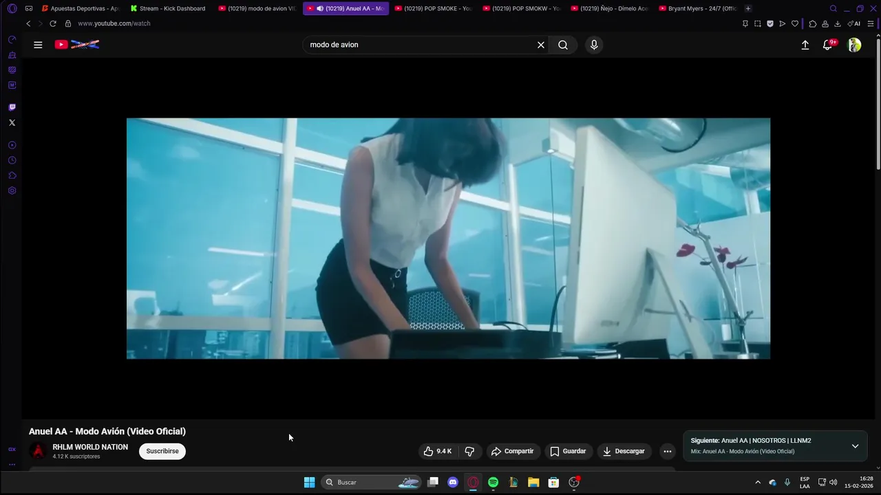The height and width of the screenshot is (495, 881).
Task: Download the video with Descargar
Action: [624, 451]
